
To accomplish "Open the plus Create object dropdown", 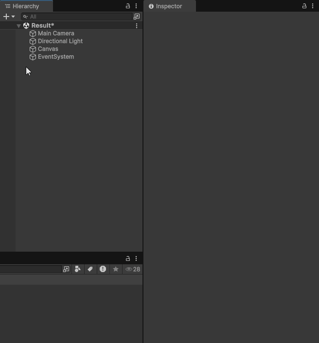I will tap(9, 17).
